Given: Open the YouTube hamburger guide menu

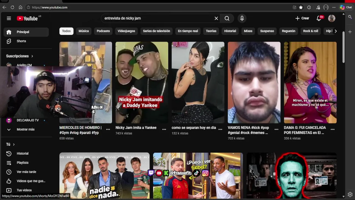Looking at the screenshot, I should coord(9,18).
